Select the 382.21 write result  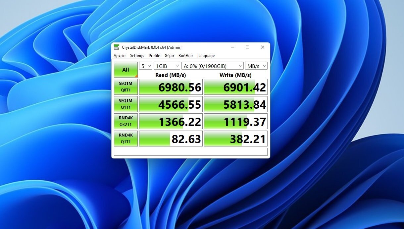tap(236, 139)
